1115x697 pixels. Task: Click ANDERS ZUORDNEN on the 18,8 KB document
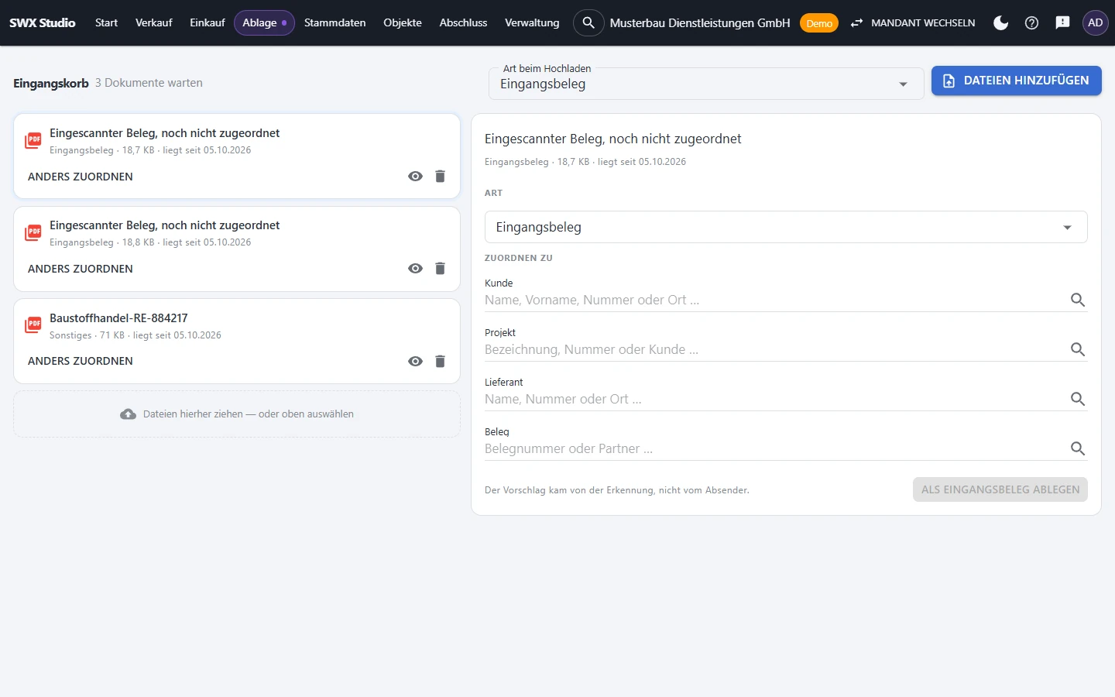coord(81,269)
